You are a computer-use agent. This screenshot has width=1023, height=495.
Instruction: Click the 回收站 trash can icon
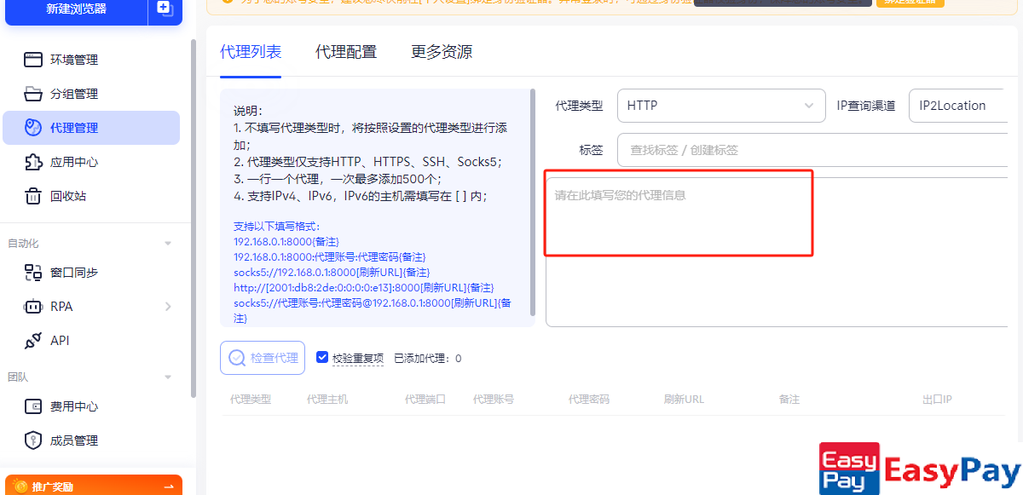(x=33, y=196)
